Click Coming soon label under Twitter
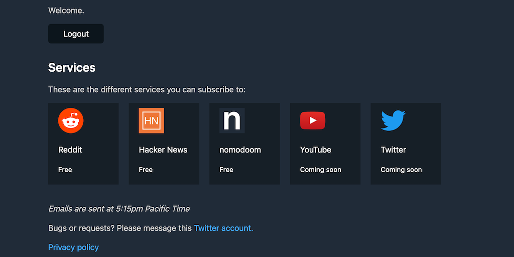 401,170
